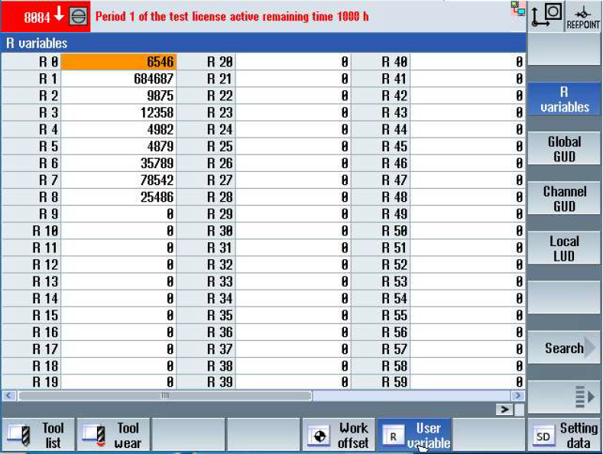
Task: Select the R 5 value 4879
Action: click(118, 146)
